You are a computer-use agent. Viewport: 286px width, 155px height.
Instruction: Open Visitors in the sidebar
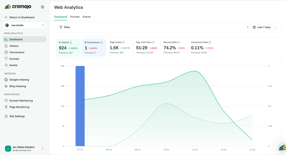(x=25, y=46)
